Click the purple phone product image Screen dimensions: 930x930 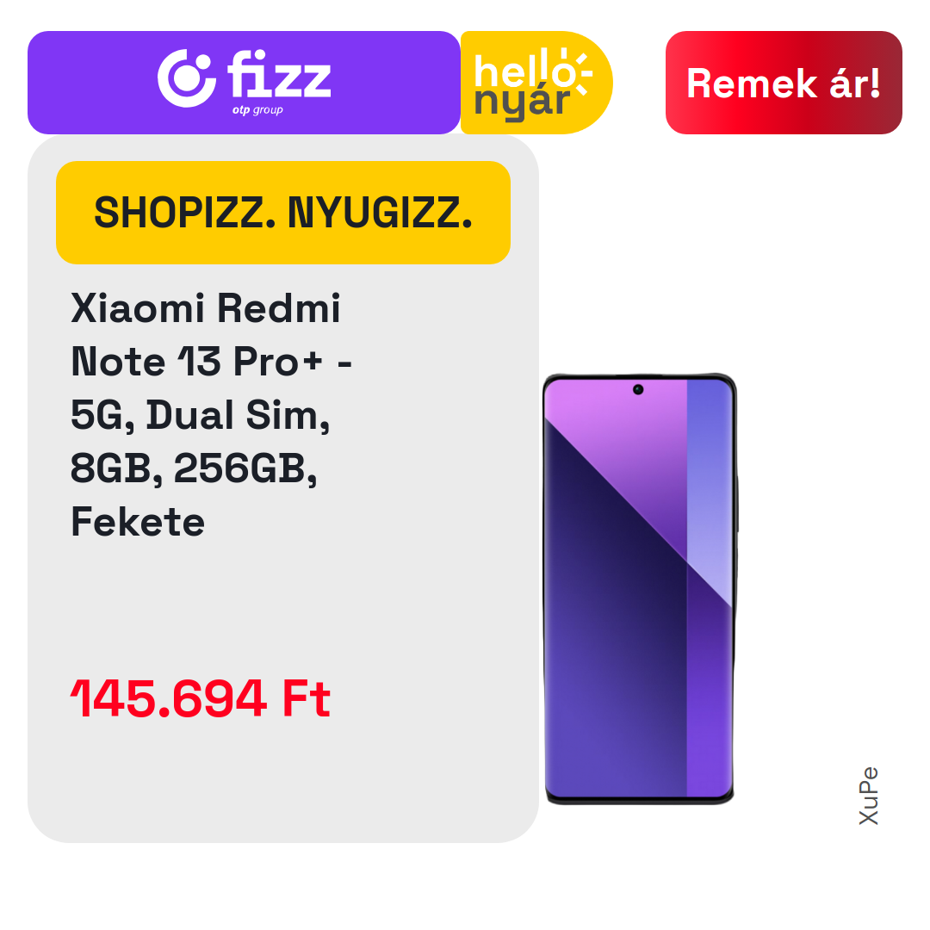(x=640, y=589)
